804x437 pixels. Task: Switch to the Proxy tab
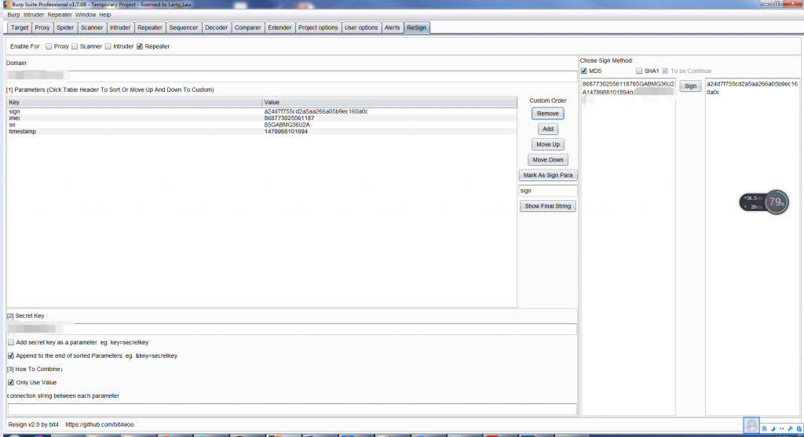click(x=42, y=27)
